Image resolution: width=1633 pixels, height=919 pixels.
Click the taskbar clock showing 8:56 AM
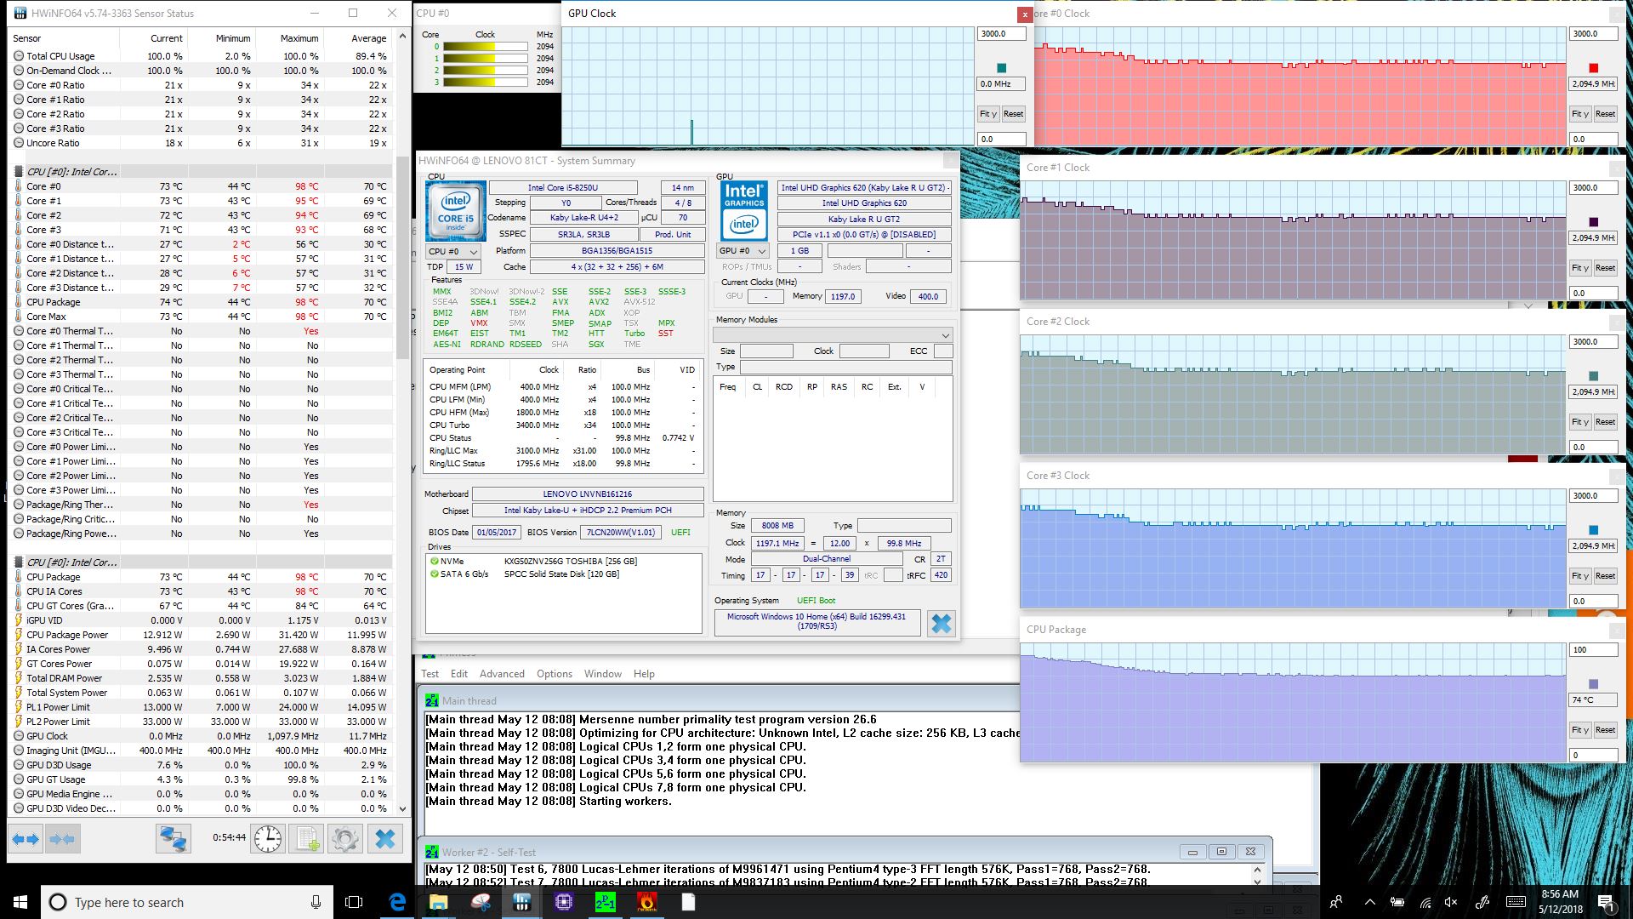(x=1560, y=902)
